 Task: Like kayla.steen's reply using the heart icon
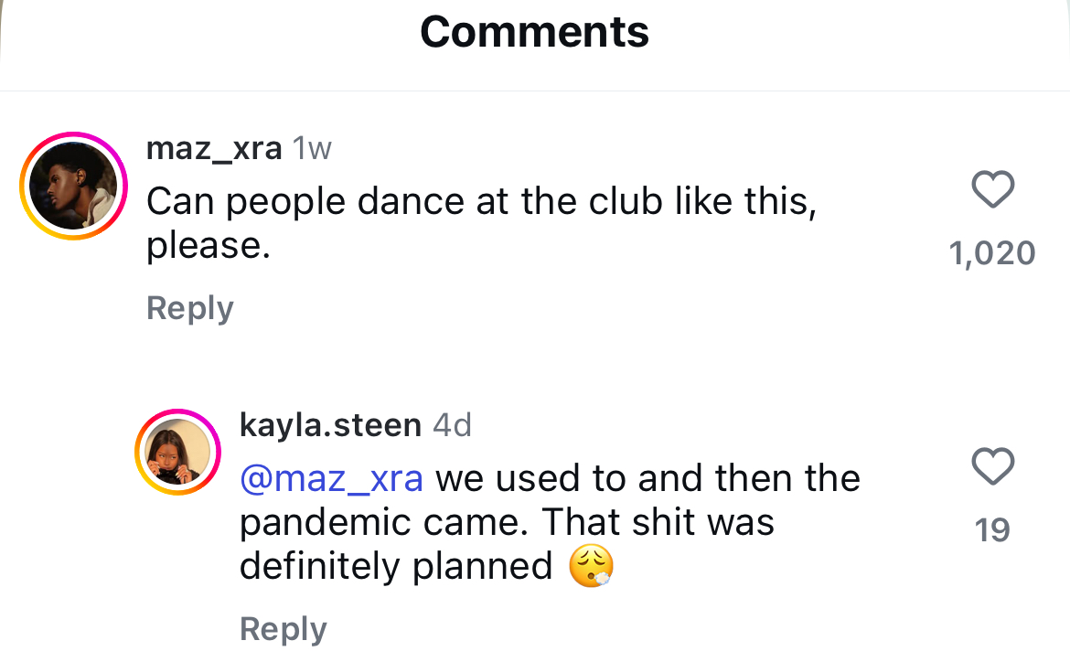(x=992, y=466)
